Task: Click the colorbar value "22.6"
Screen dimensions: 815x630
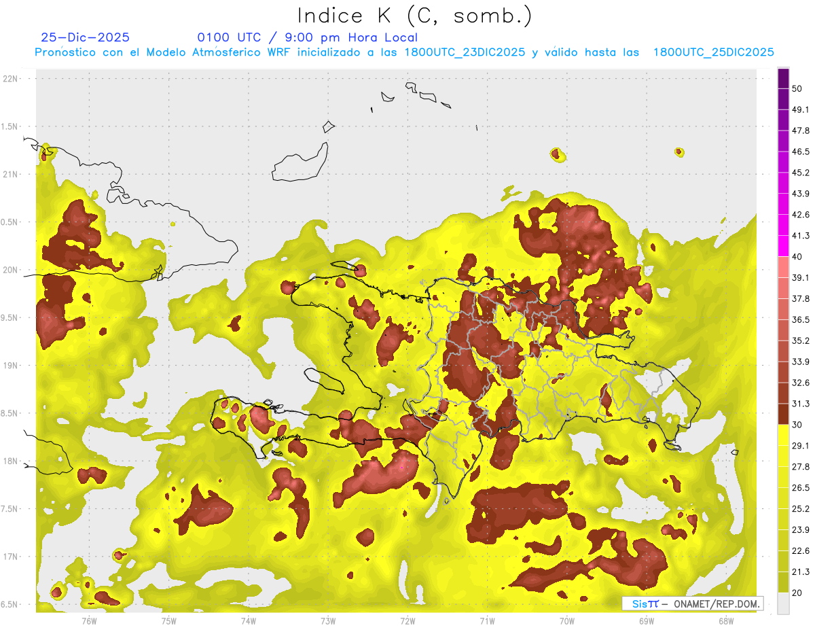Action: [x=801, y=550]
